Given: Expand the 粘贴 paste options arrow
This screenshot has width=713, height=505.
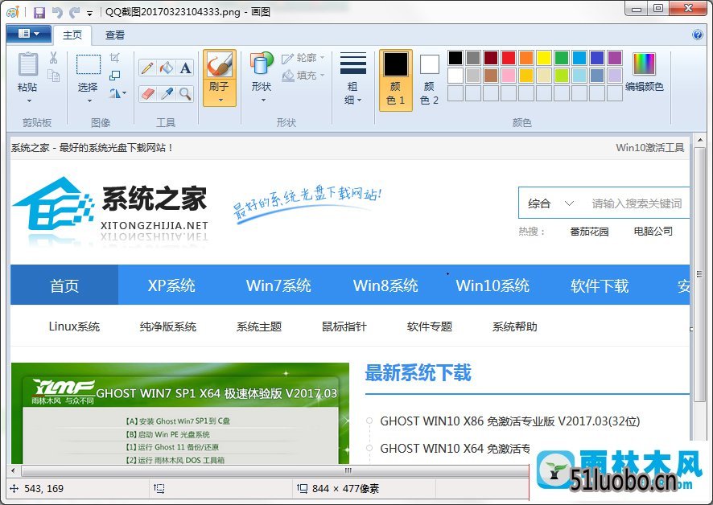Looking at the screenshot, I should (x=29, y=101).
